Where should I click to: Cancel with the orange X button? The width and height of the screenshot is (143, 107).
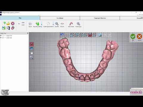click(x=139, y=37)
